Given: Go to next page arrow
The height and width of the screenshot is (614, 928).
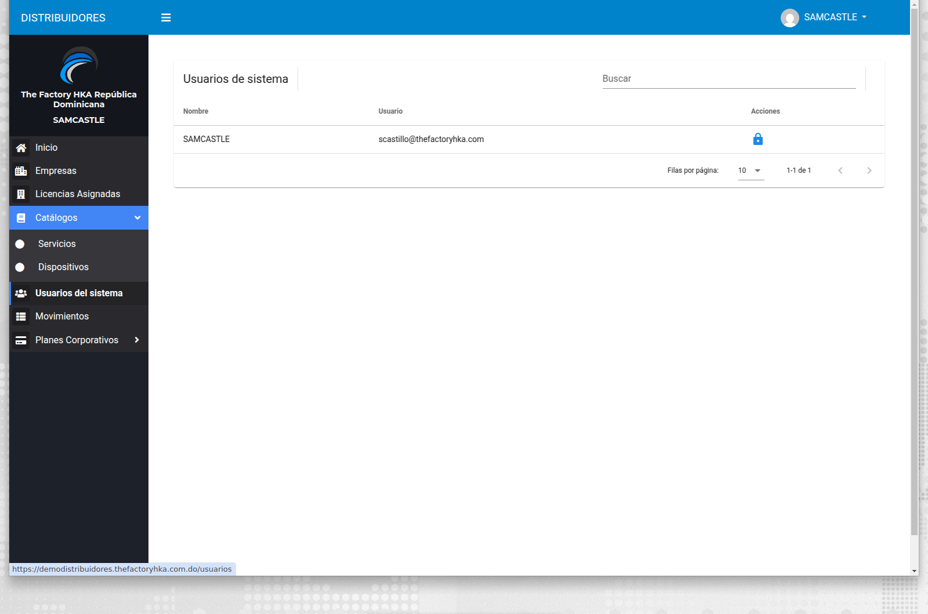Looking at the screenshot, I should tap(869, 170).
